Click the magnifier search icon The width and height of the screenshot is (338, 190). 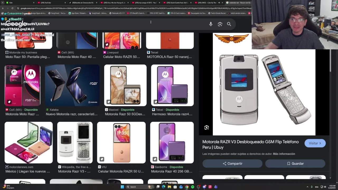229,24
